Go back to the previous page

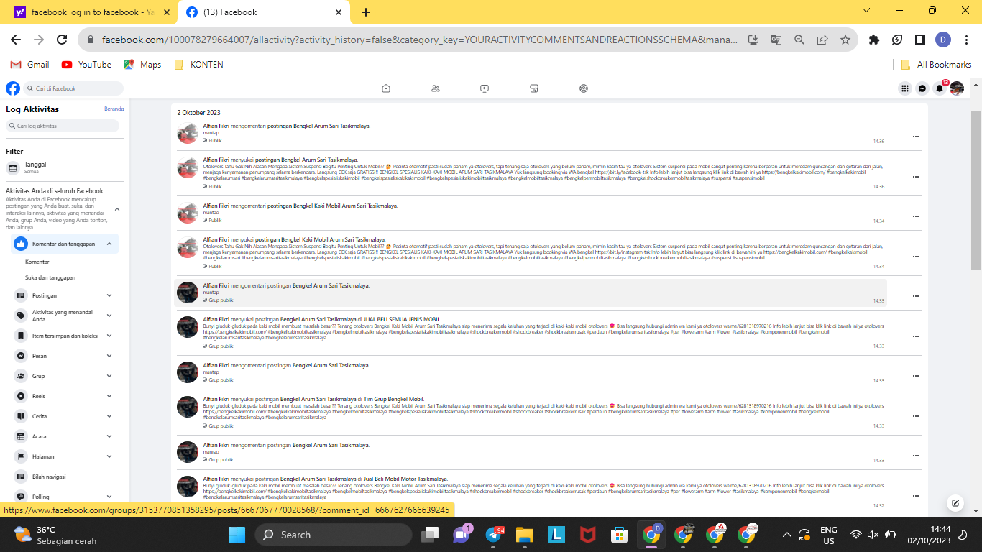[16, 40]
